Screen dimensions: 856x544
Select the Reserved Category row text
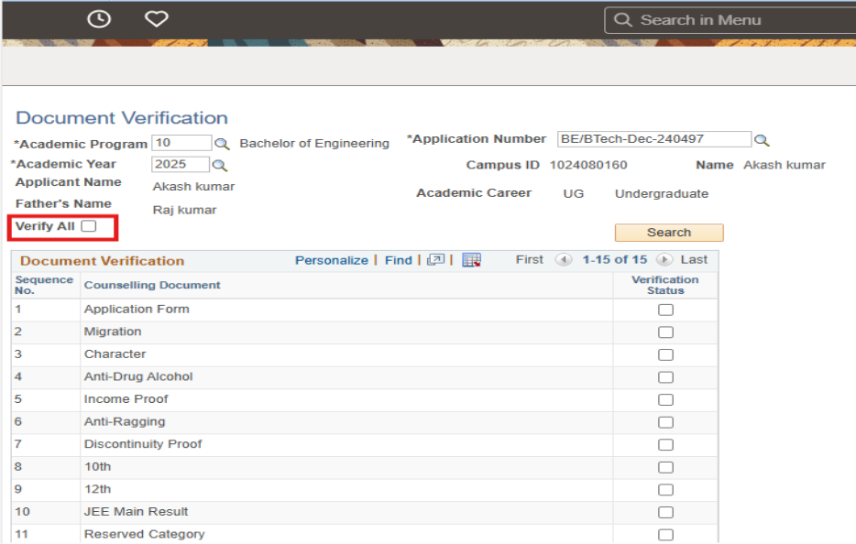[144, 534]
